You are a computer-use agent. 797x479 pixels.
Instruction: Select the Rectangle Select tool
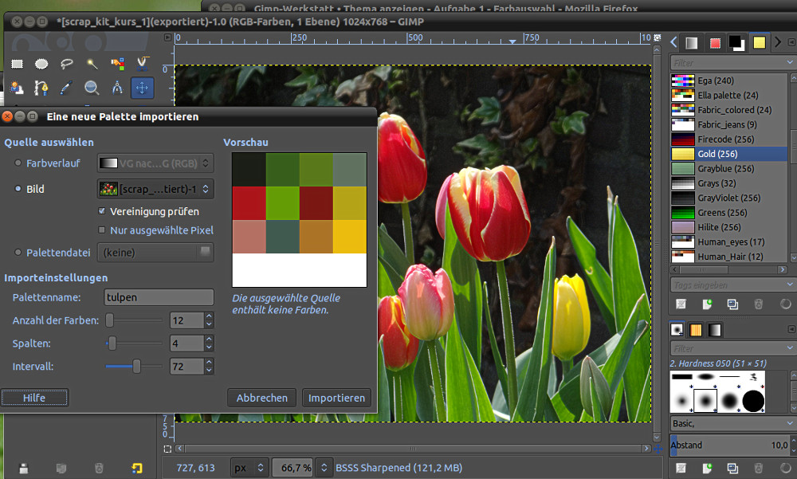coord(17,64)
